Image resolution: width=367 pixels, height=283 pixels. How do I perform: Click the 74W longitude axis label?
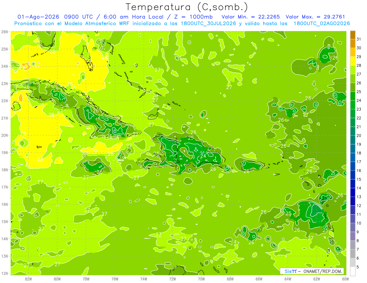(144, 279)
